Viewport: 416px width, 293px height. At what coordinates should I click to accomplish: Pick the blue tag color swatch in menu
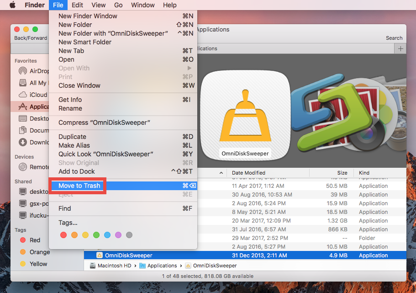(x=107, y=235)
